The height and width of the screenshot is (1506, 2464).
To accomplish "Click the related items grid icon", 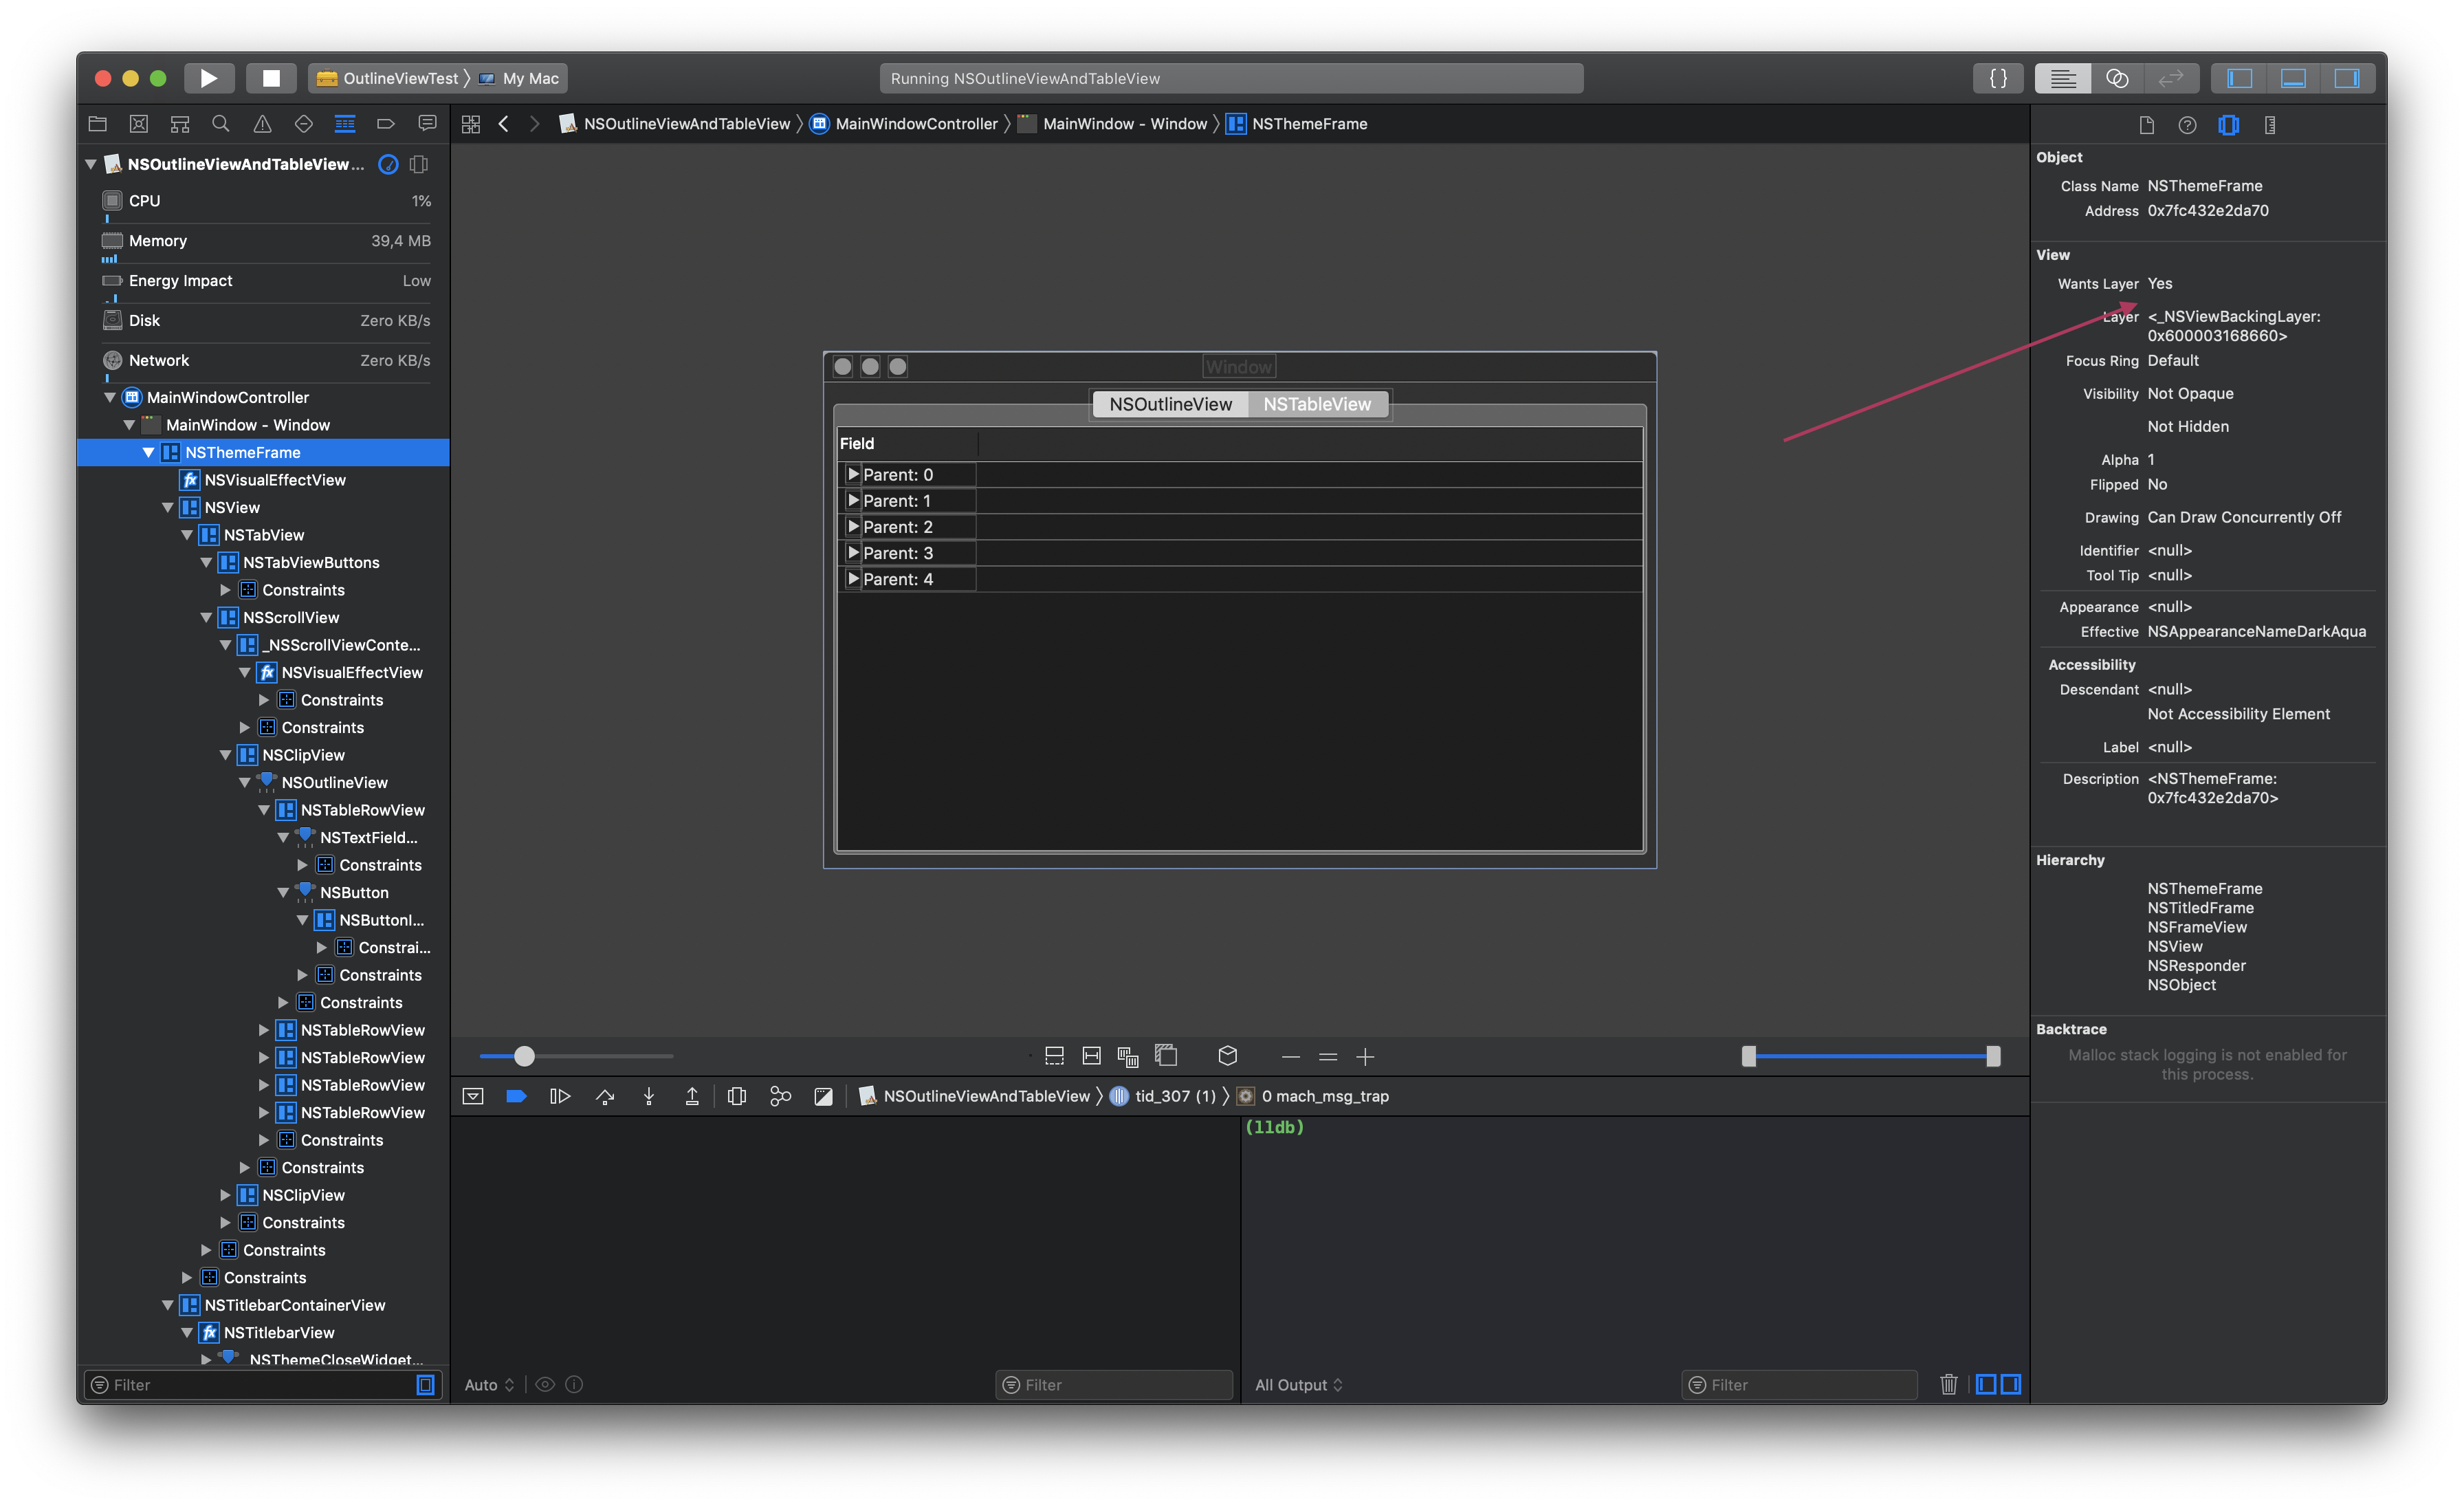I will pyautogui.click(x=471, y=124).
